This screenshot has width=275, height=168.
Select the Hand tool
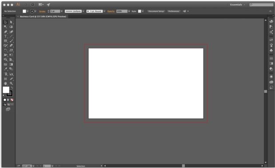tap(5, 84)
